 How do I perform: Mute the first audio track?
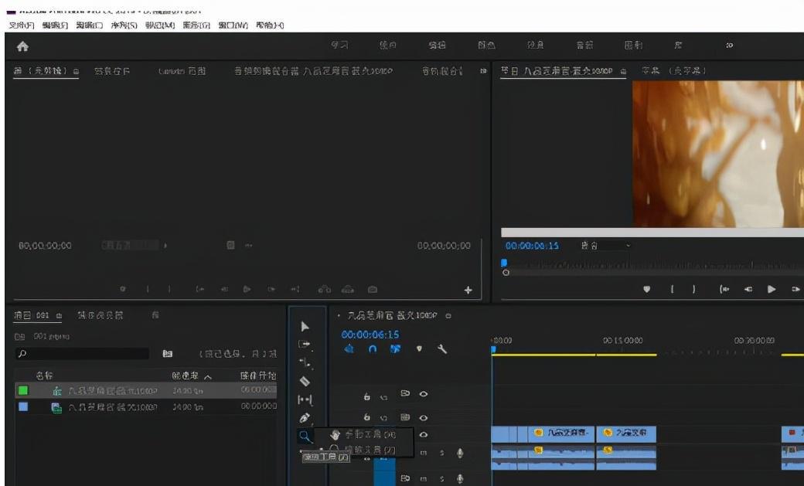(x=424, y=453)
